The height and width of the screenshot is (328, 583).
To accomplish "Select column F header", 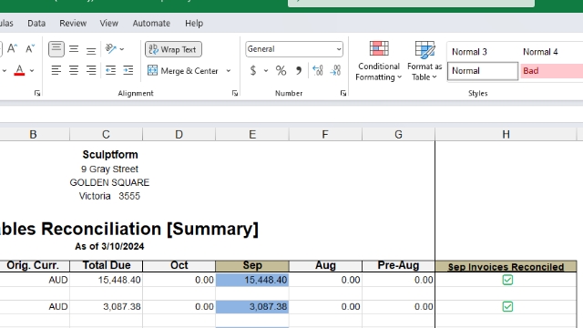I will (x=325, y=134).
